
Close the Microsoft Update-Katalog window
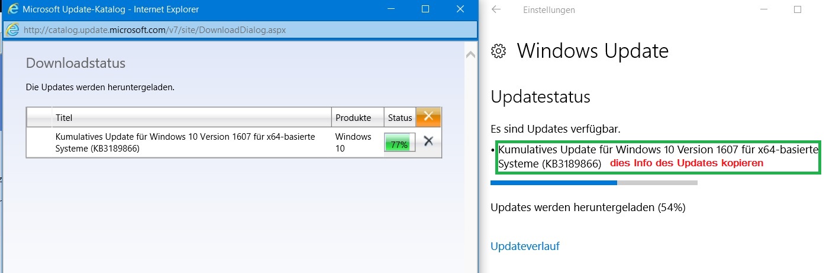click(460, 9)
